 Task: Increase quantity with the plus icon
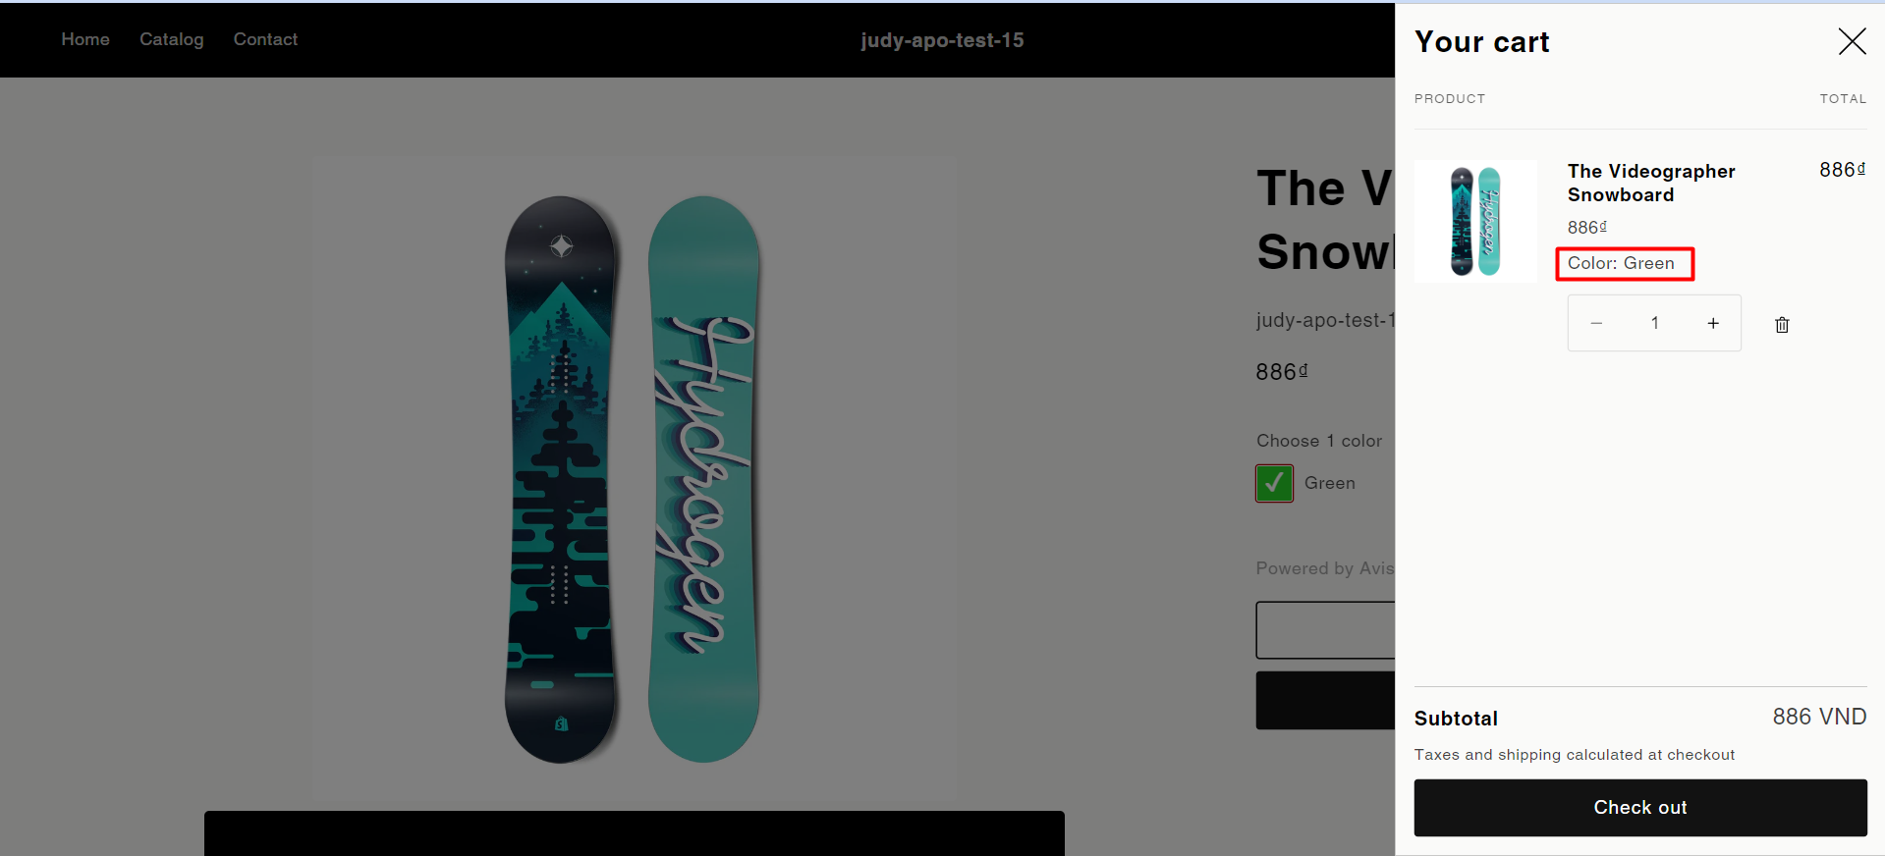[x=1713, y=323]
